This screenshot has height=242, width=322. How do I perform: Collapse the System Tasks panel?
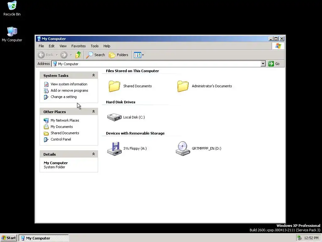(x=93, y=75)
